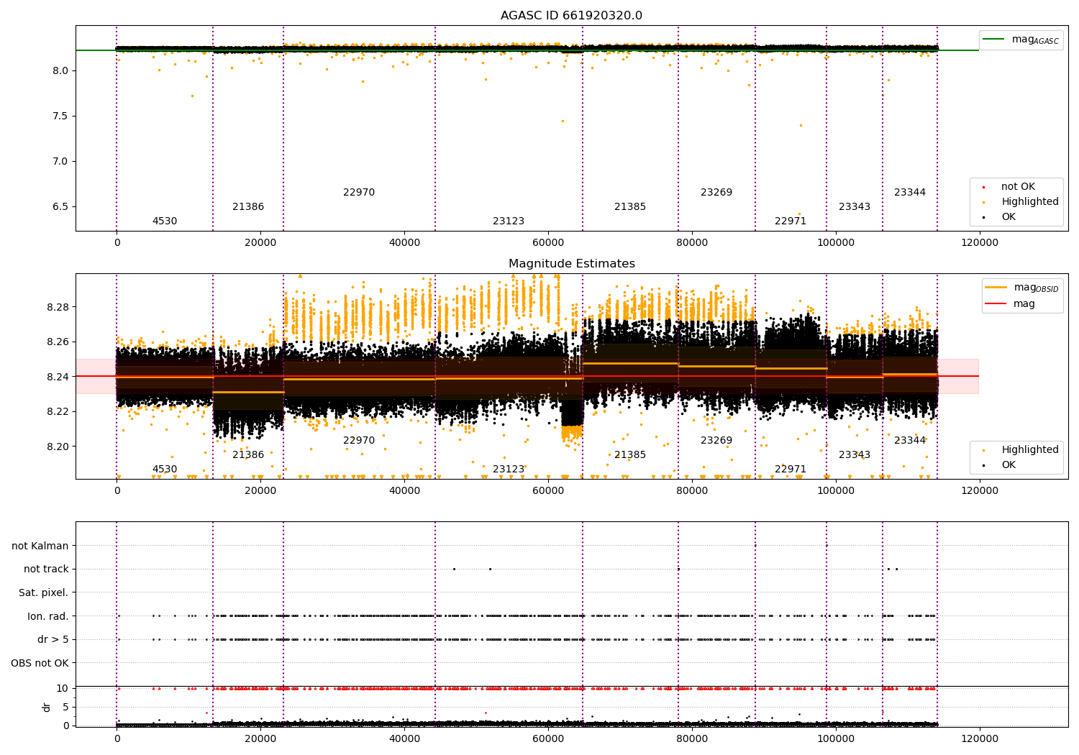This screenshot has height=755, width=1079.
Task: Click obsid label 23343 in Magnitude Estimates plot
Action: (x=855, y=455)
